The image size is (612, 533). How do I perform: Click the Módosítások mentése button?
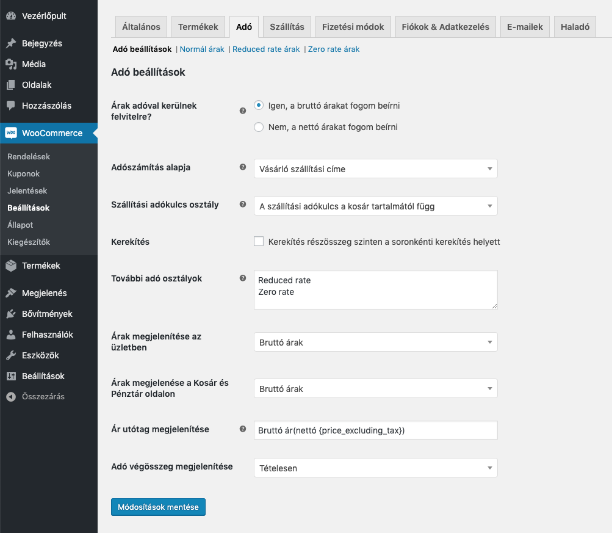point(158,507)
